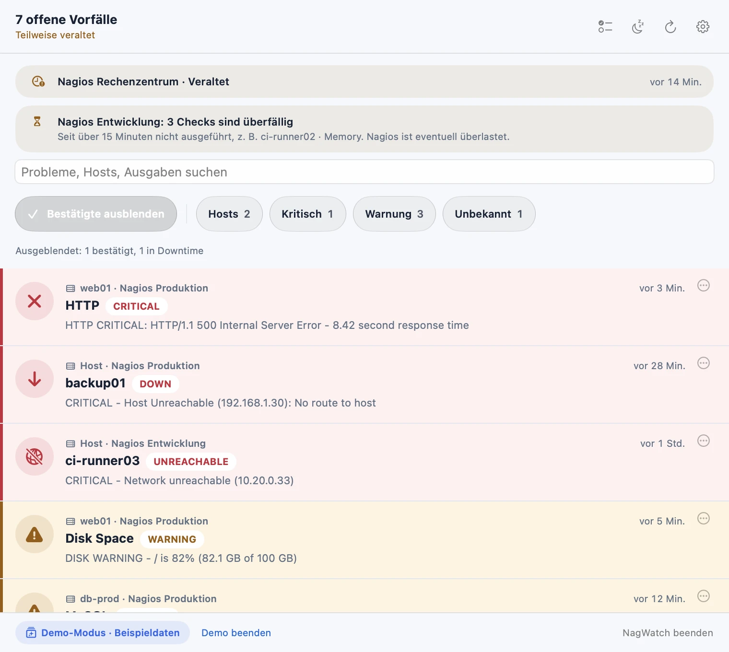Click the 'Demo-Modus · Beispieldaten' badge
This screenshot has height=652, width=729.
point(103,633)
